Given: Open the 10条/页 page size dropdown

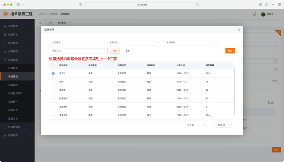Looking at the screenshot, I should coord(223,125).
